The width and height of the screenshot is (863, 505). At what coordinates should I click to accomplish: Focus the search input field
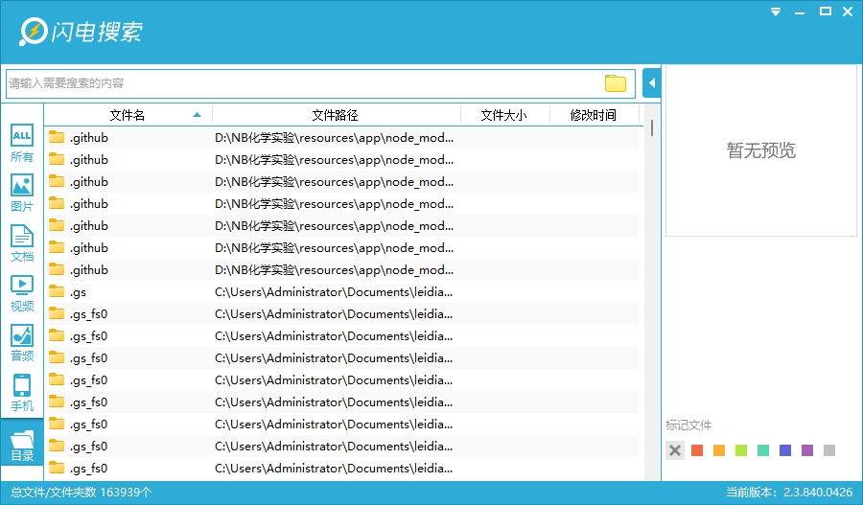[320, 83]
